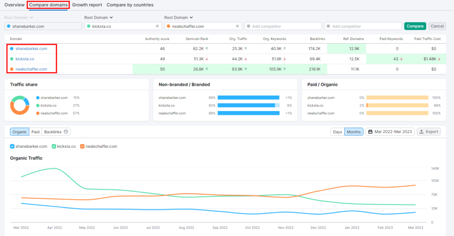The image size is (454, 236).
Task: Click the Cancel button
Action: click(x=437, y=26)
